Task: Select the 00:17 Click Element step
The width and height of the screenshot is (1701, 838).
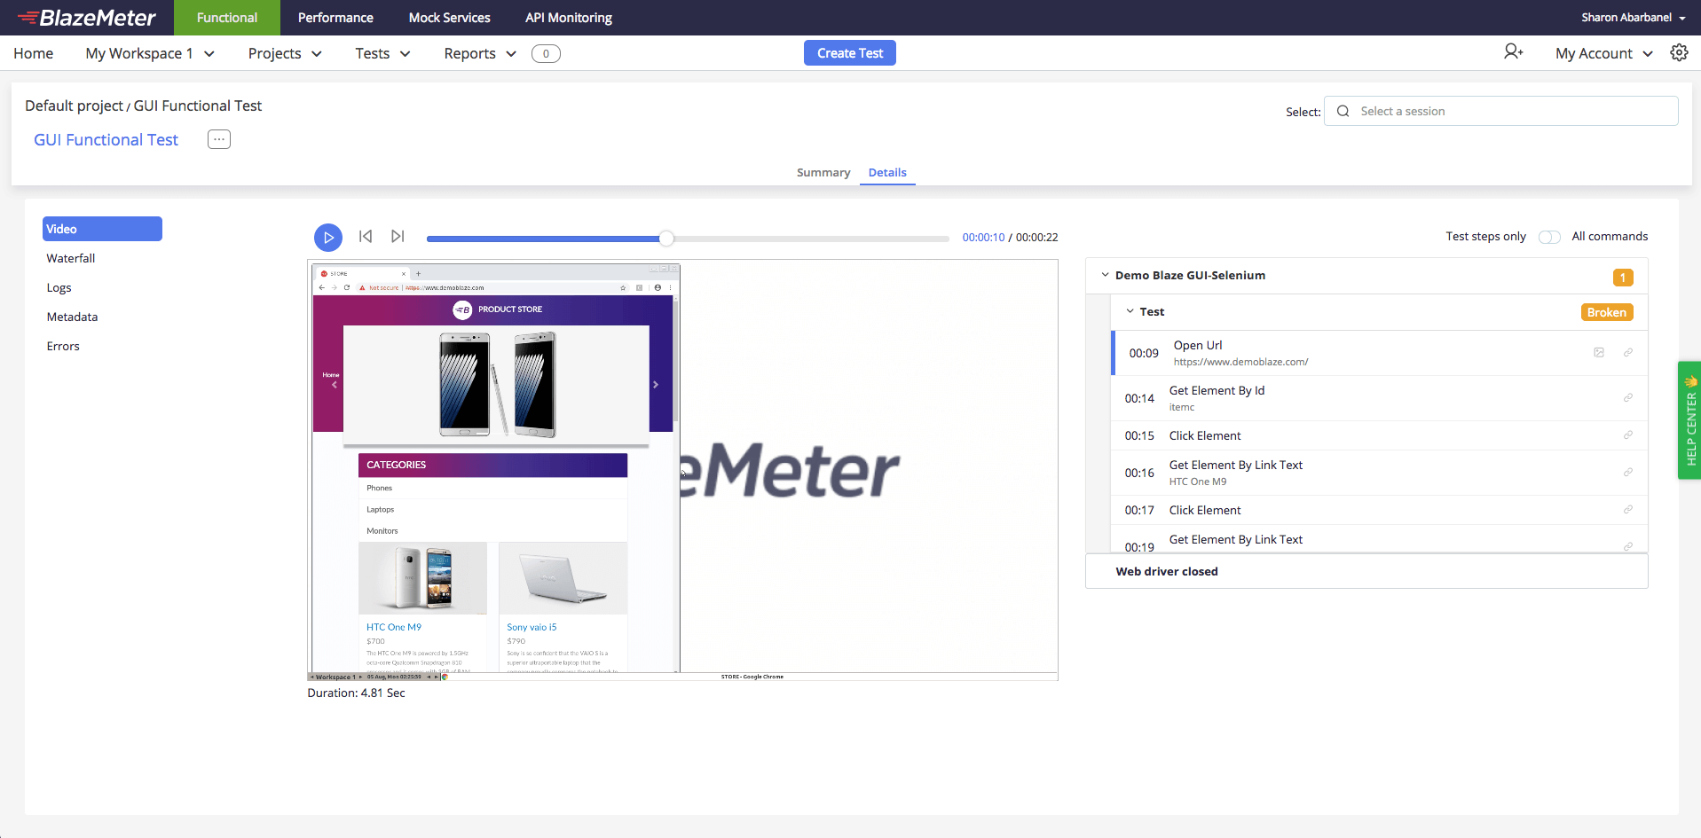Action: click(x=1380, y=510)
